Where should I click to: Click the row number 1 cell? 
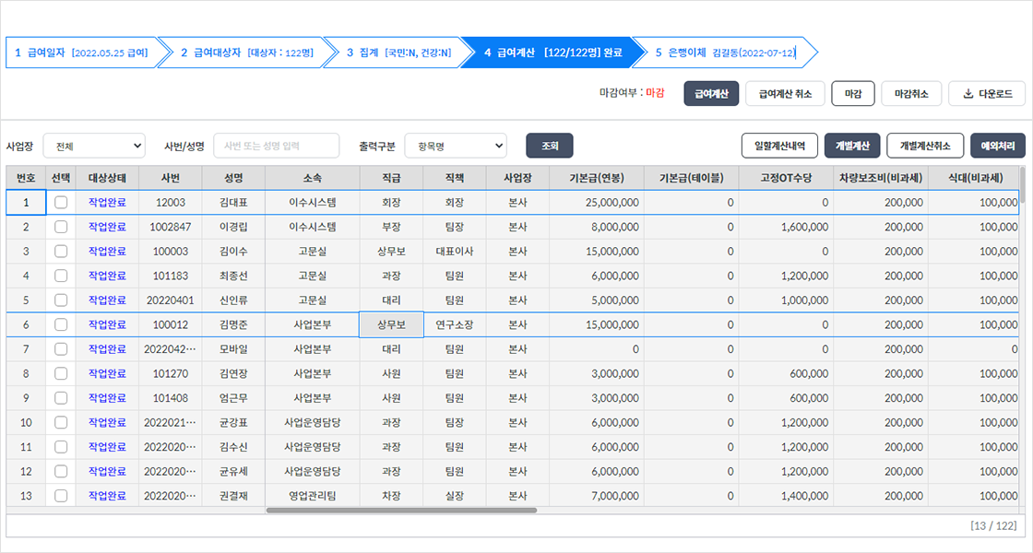click(x=26, y=202)
